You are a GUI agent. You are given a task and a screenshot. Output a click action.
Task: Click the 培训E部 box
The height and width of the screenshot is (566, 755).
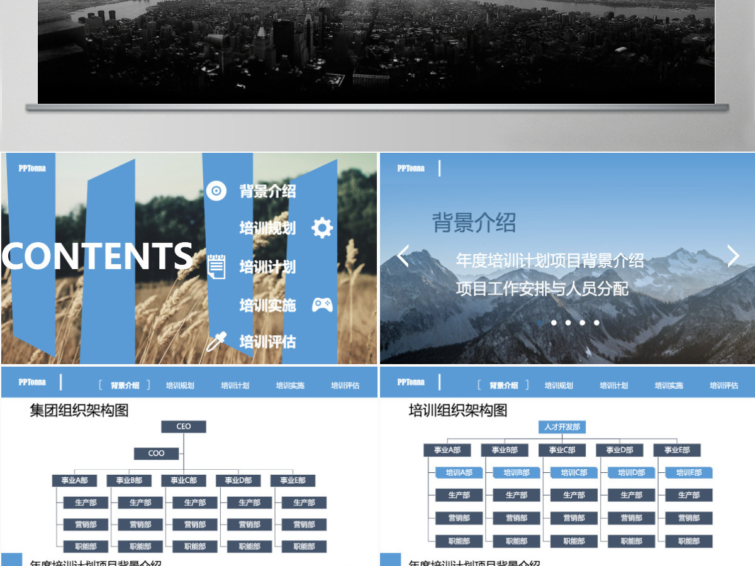pyautogui.click(x=689, y=473)
